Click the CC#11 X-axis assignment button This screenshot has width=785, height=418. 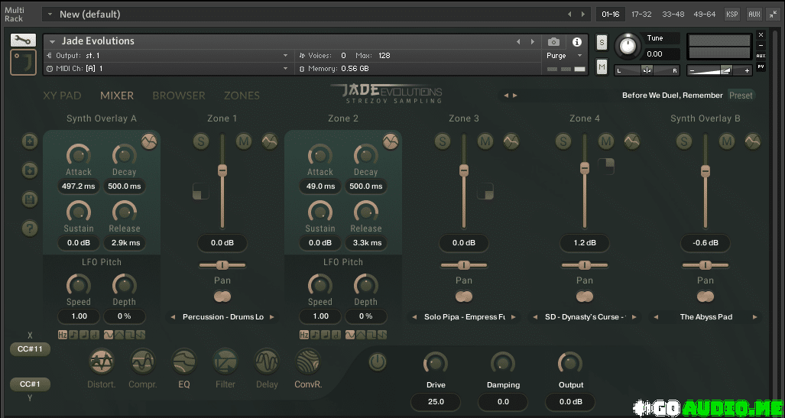[x=30, y=349]
